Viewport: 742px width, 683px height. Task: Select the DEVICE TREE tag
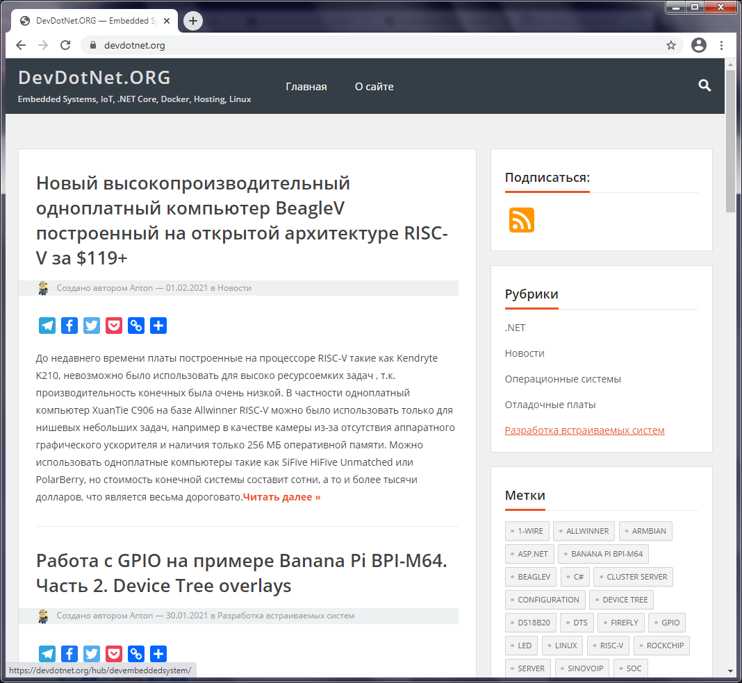[x=621, y=600]
